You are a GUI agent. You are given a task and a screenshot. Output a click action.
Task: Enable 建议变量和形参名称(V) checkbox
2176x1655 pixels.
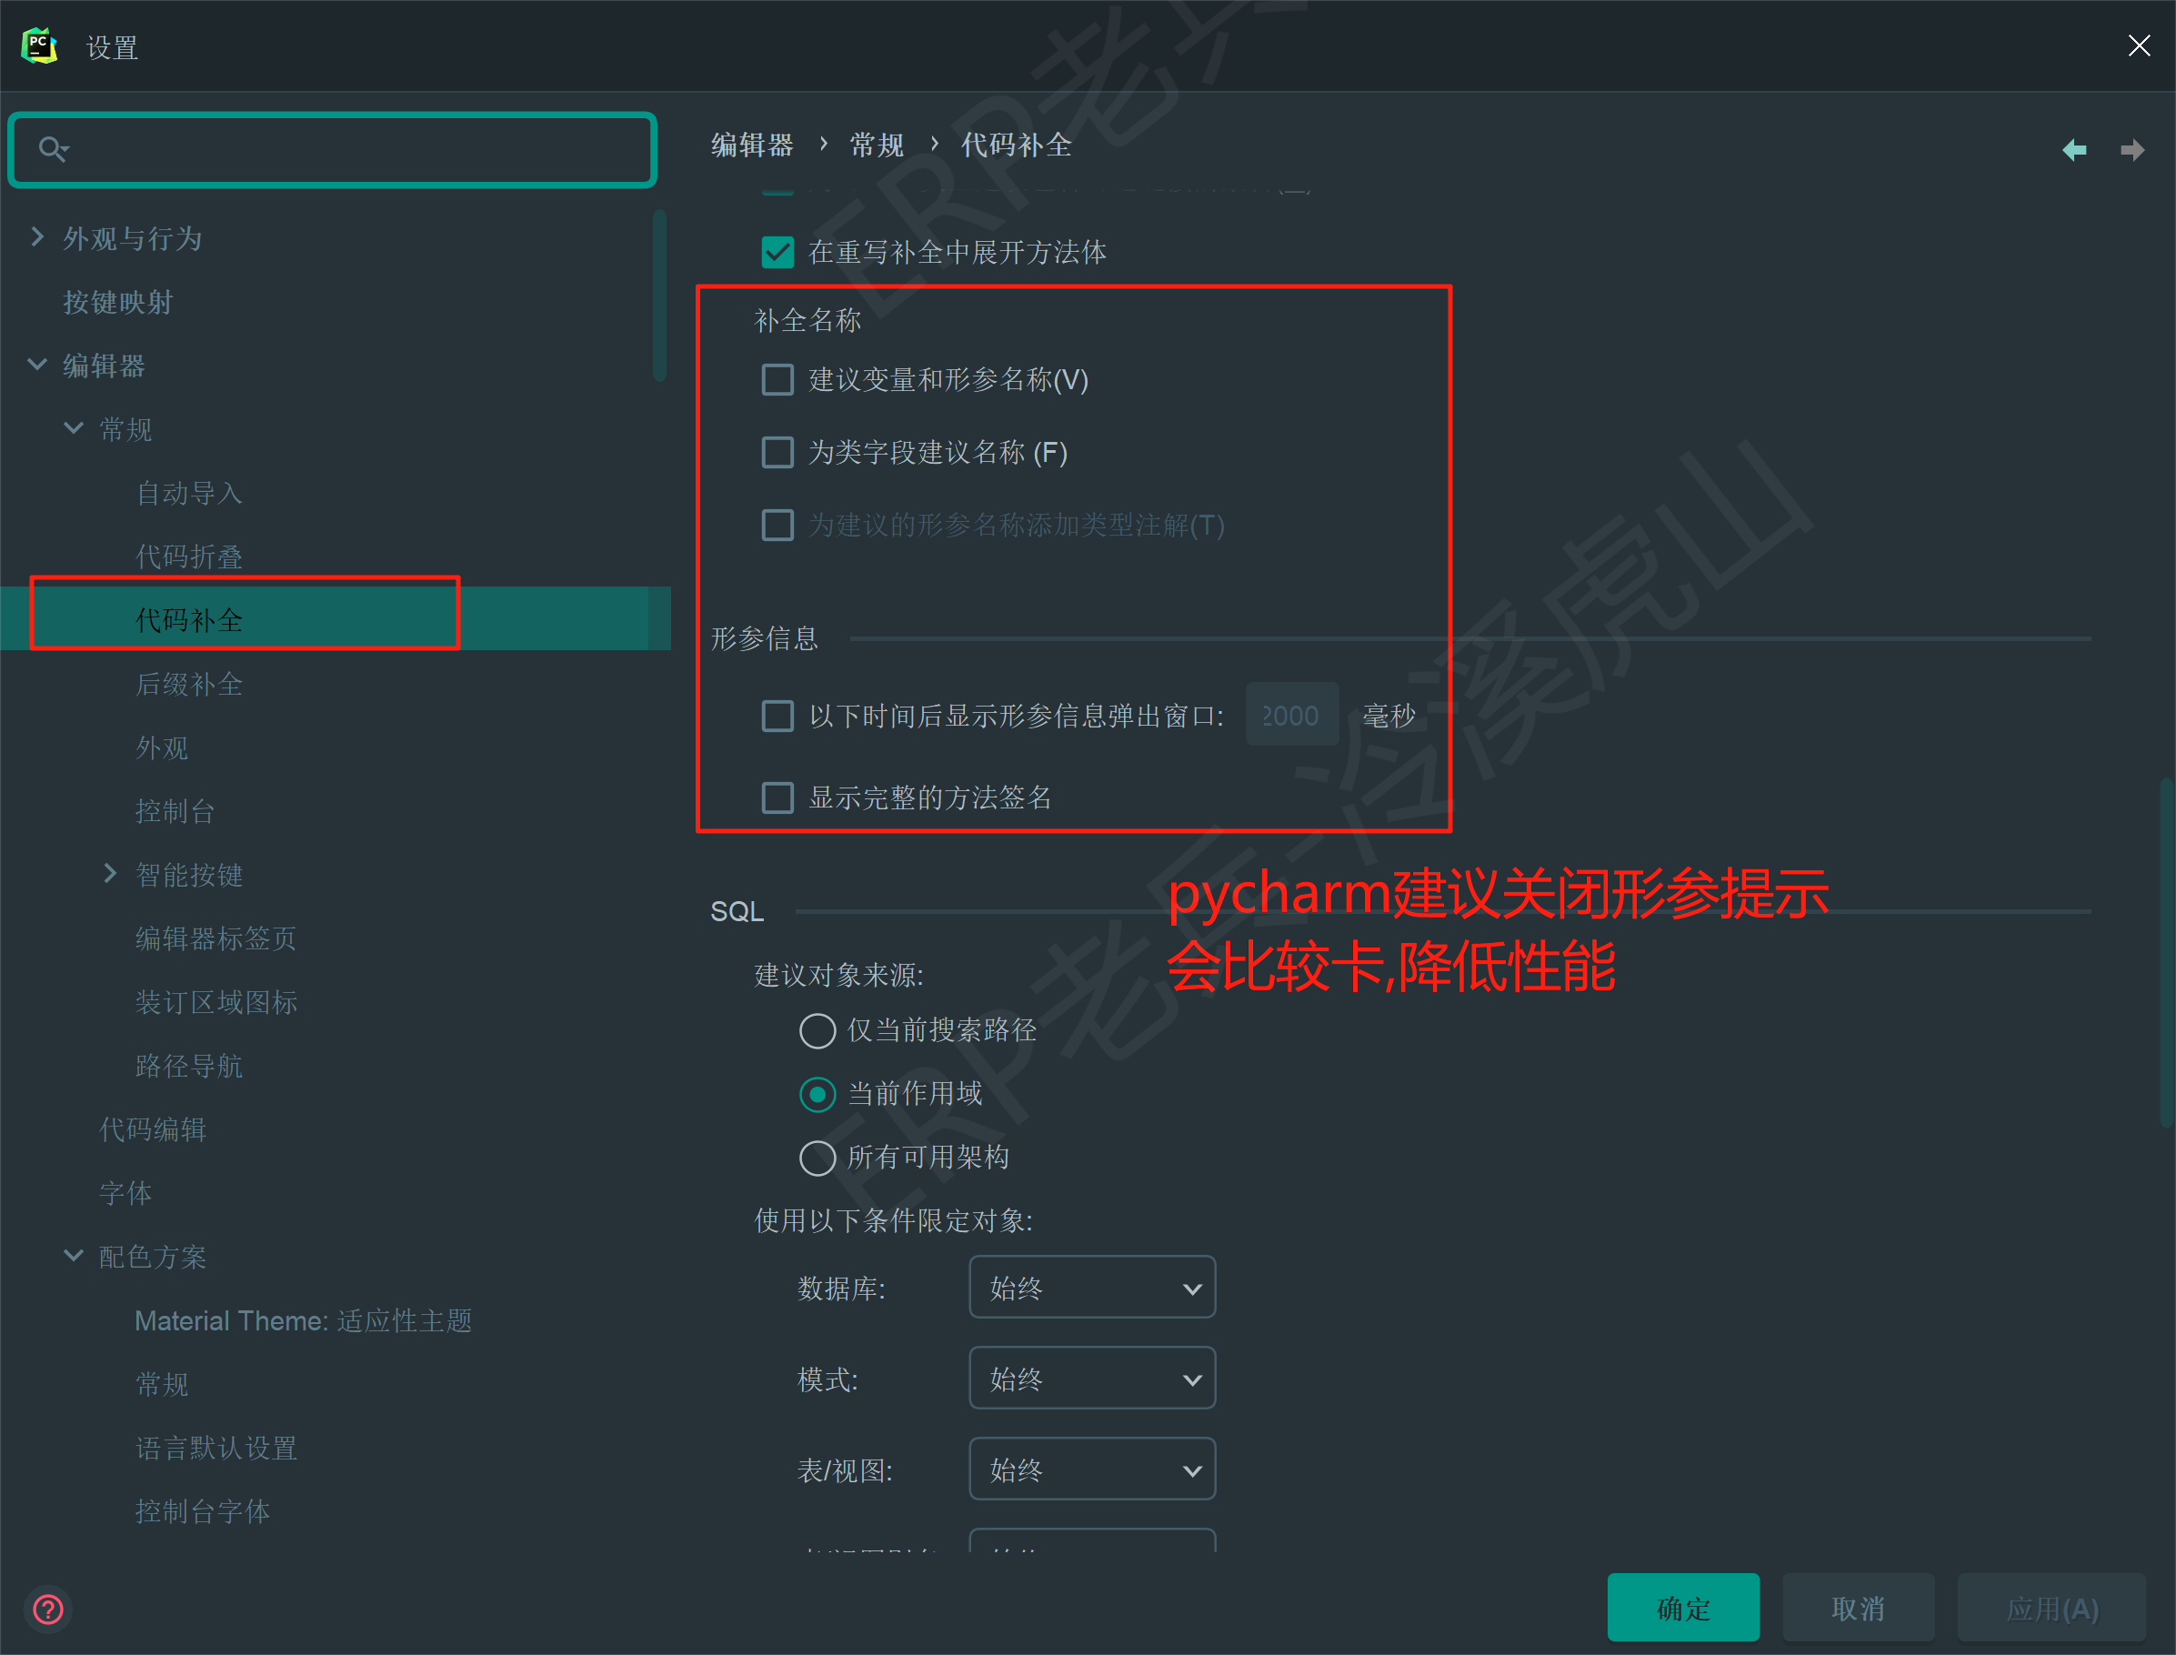tap(777, 379)
